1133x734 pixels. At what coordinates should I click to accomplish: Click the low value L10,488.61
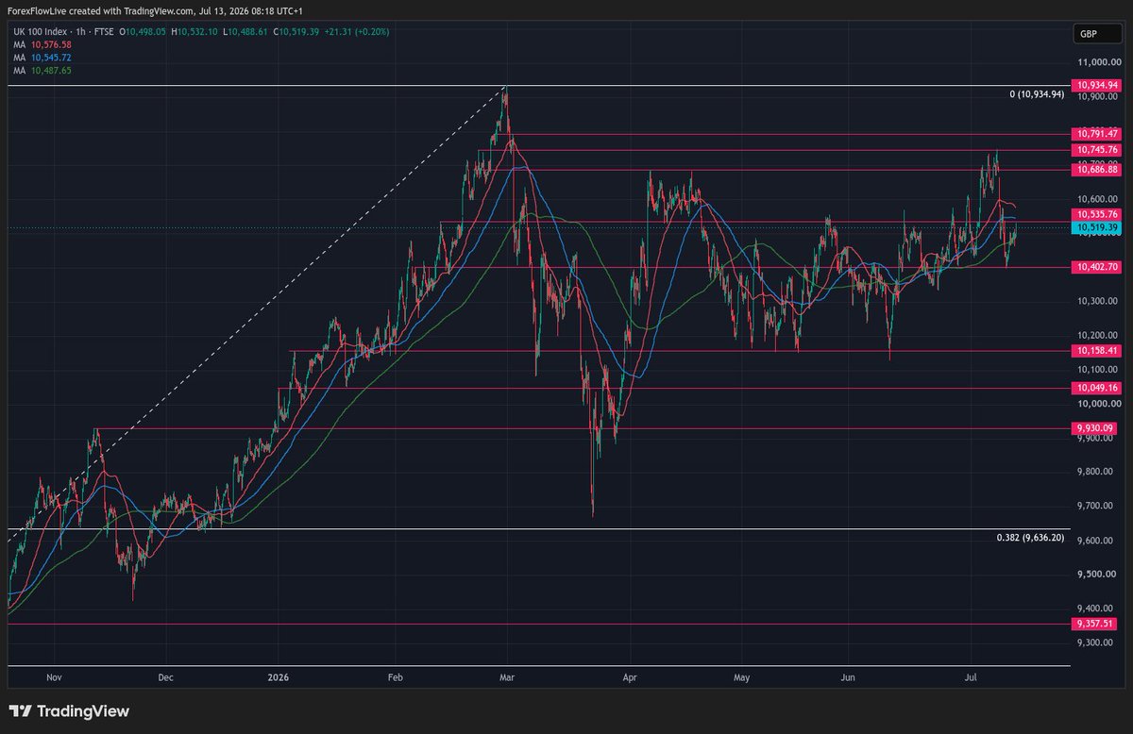point(246,32)
